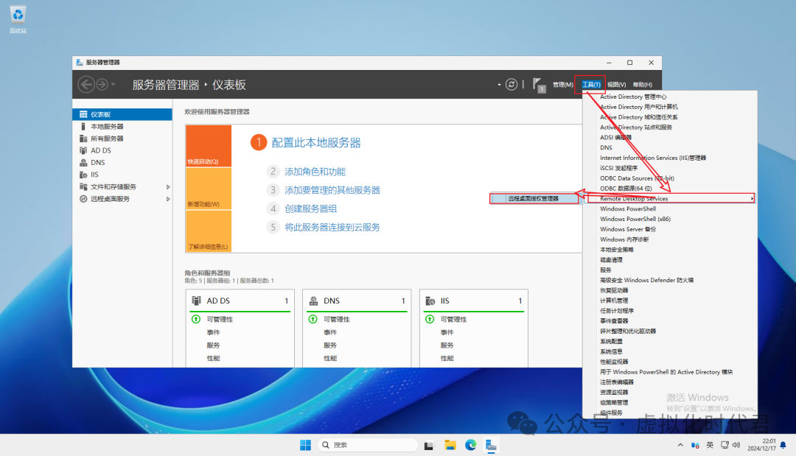Show hidden system tray icons chevron

[x=680, y=445]
